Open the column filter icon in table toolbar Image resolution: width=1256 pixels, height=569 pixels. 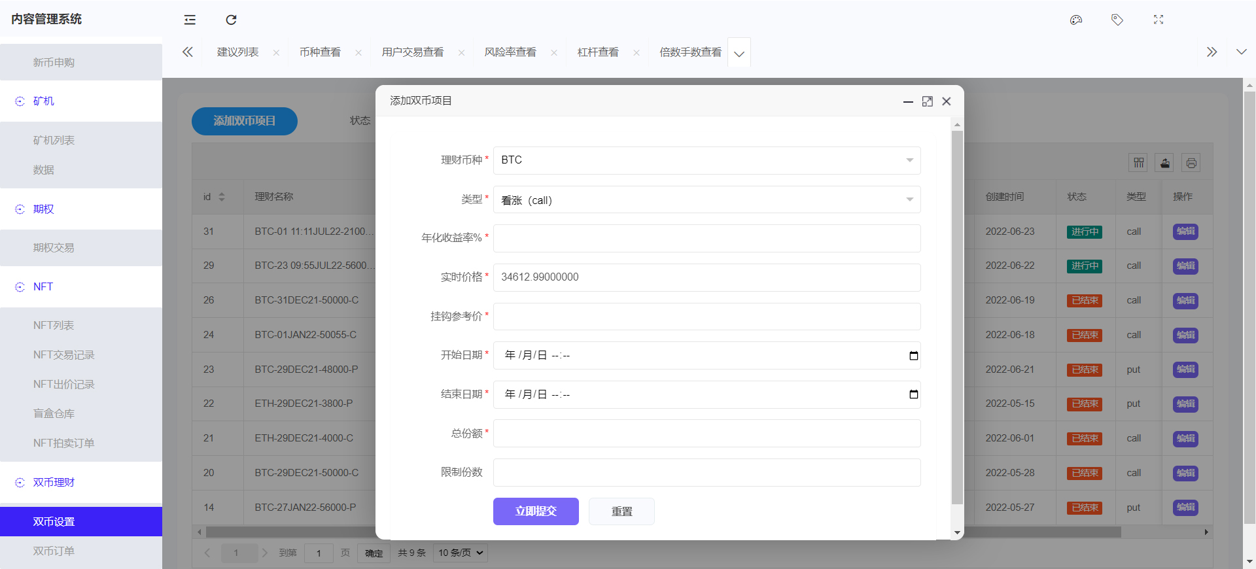1139,163
